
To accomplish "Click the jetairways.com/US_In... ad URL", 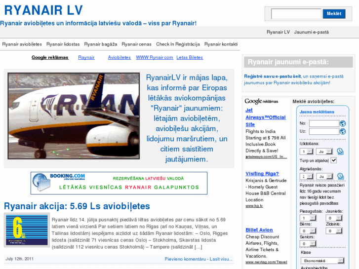I will [266, 156].
